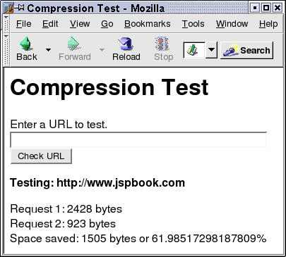Click the bookmark icon in location bar
Viewport: 286px width, 257px height.
[x=193, y=50]
